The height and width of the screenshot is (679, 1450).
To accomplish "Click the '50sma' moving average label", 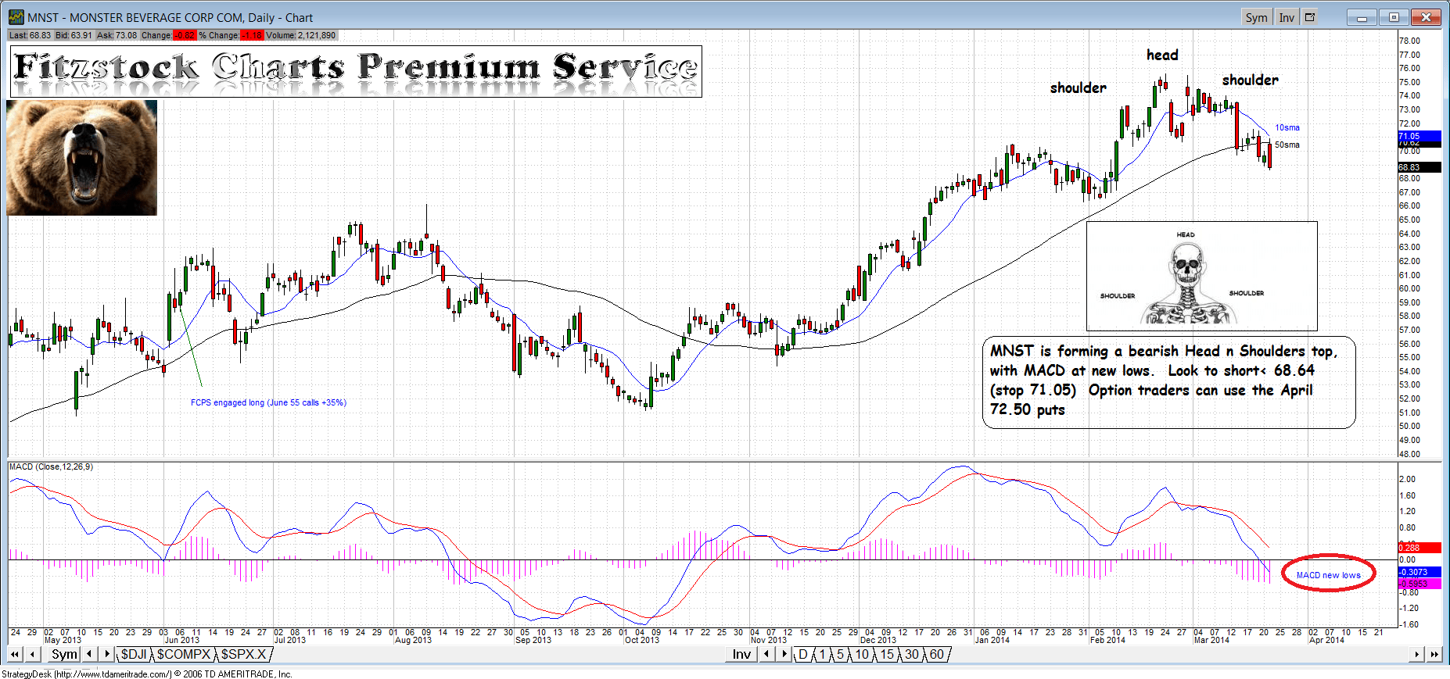I will 1287,145.
